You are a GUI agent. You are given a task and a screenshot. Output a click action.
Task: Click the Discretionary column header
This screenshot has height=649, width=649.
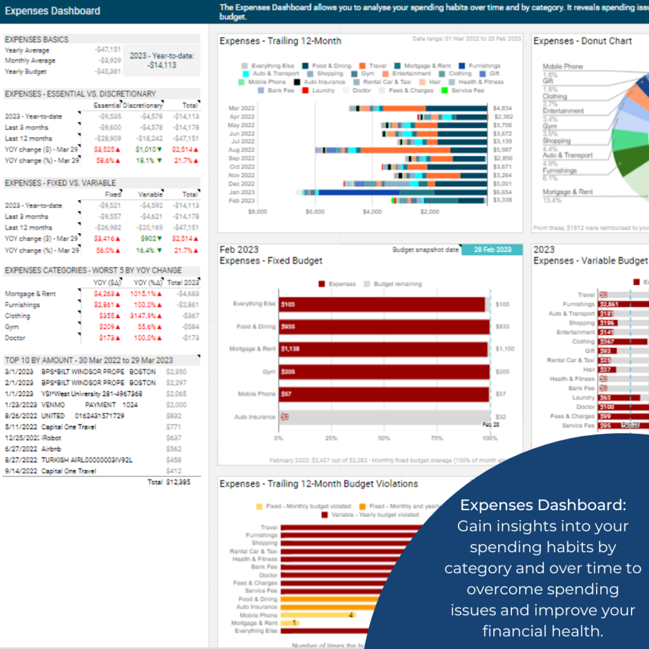point(143,105)
